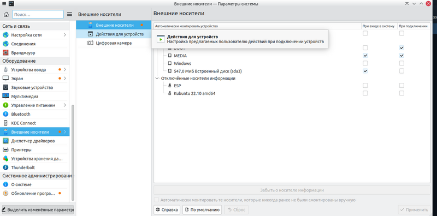Image resolution: width=437 pixels, height=216 pixels.
Task: Expand the Устройства ввода chevron
Action: [64, 70]
